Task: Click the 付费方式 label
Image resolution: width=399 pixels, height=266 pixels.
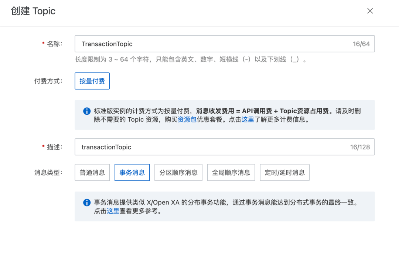Action: click(x=48, y=81)
